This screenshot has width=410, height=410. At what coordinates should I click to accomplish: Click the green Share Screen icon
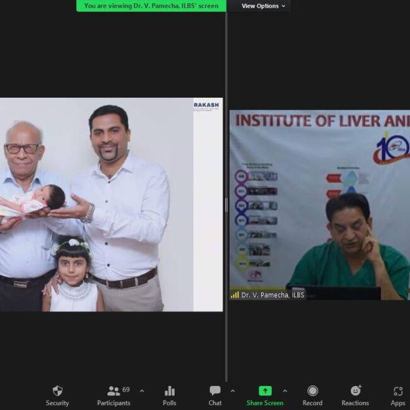[x=265, y=391]
